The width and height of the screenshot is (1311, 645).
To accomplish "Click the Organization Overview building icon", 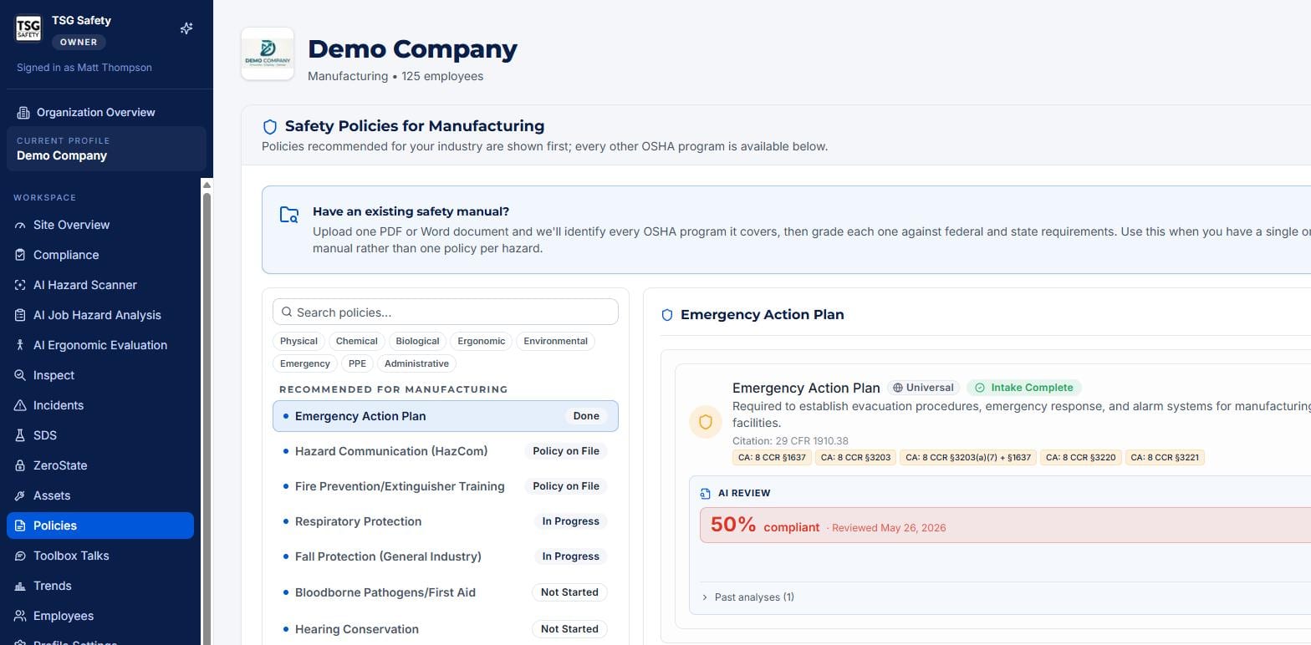I will click(23, 113).
